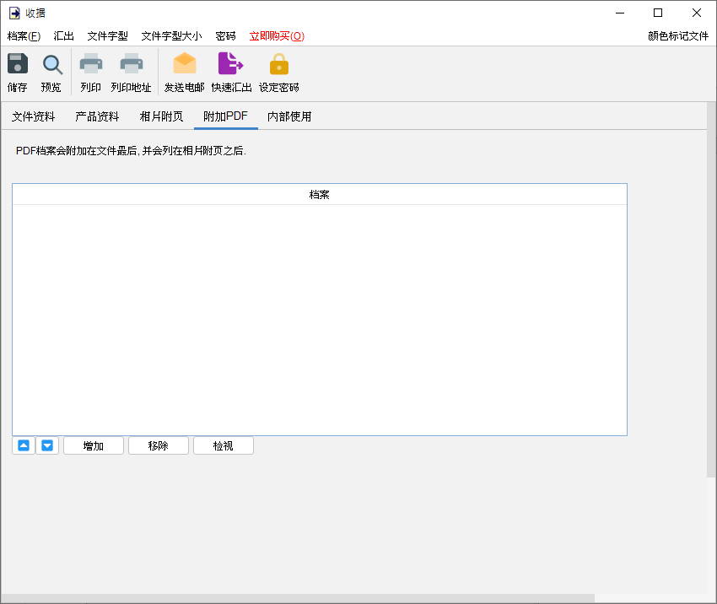Click the 增加 button
Screen dimensions: 717x604
94,445
